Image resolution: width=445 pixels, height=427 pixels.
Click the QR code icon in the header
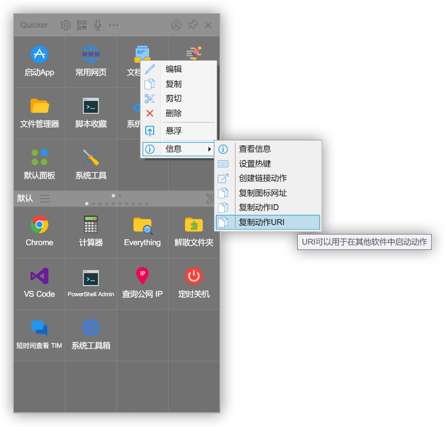tap(82, 25)
